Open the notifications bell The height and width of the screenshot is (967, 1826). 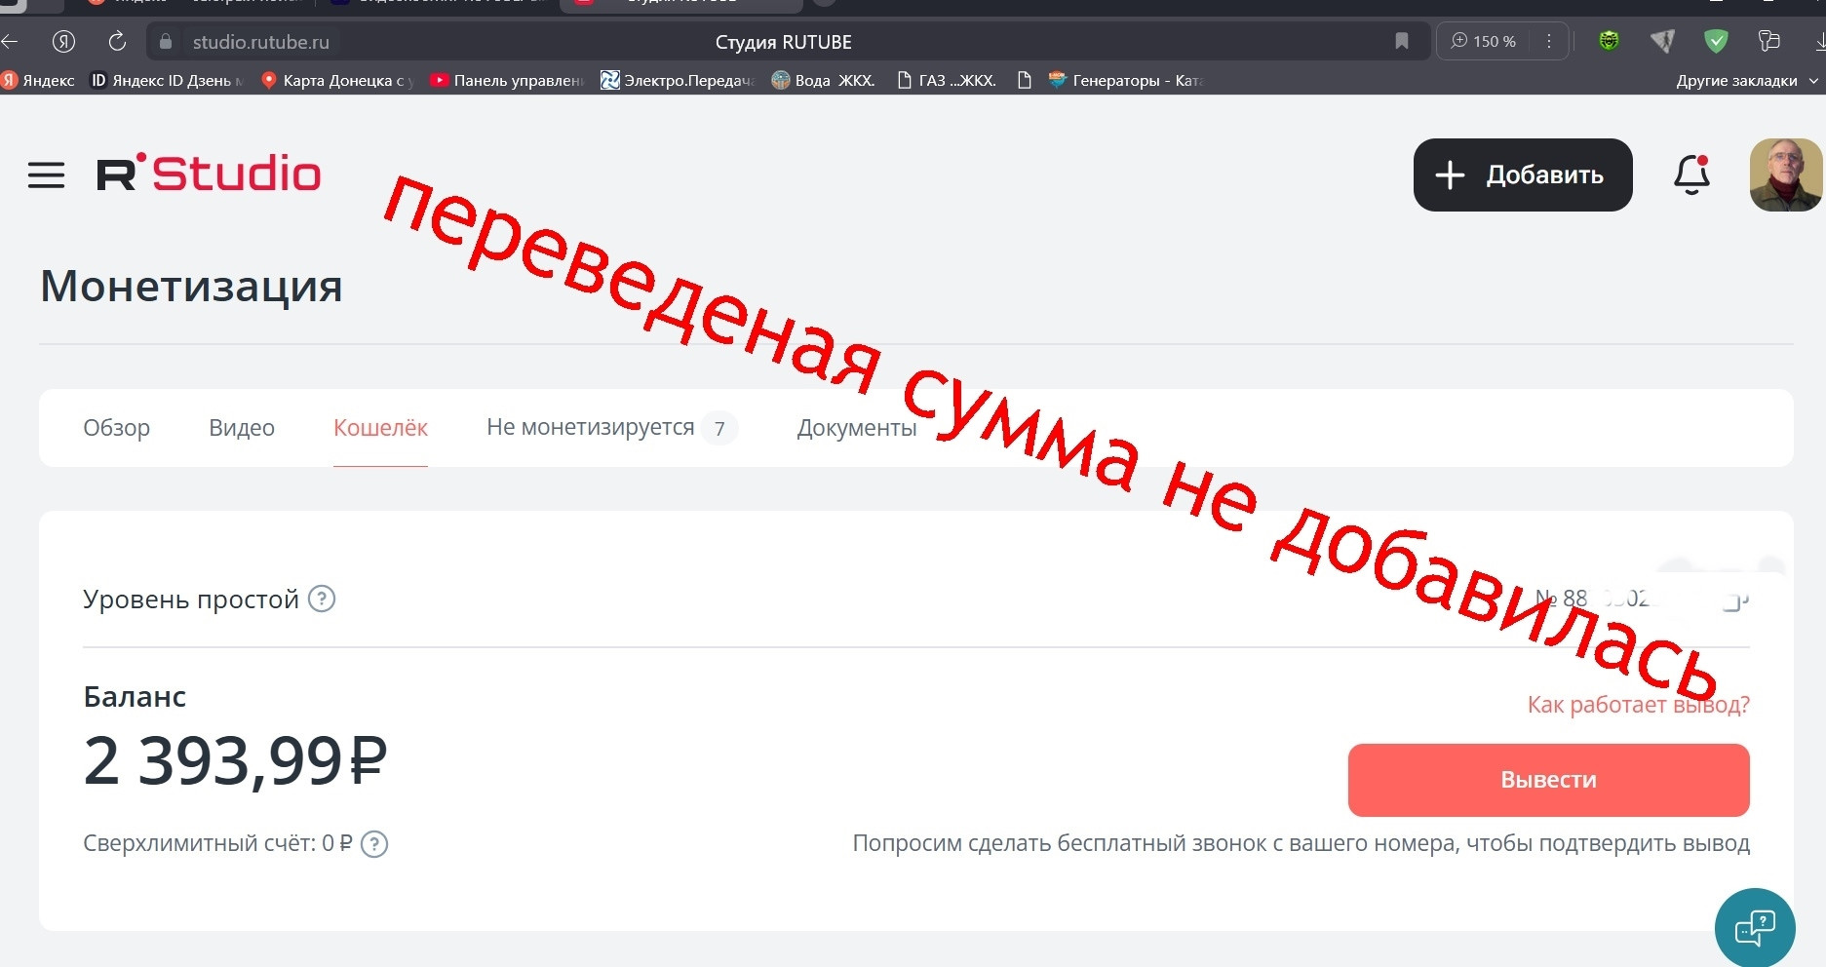(1691, 174)
